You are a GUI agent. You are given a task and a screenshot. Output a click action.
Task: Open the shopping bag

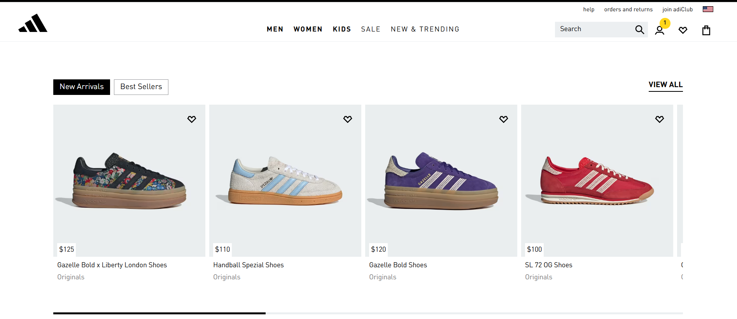706,30
